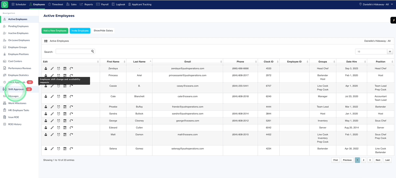Open the Logbook section

(x=118, y=4)
